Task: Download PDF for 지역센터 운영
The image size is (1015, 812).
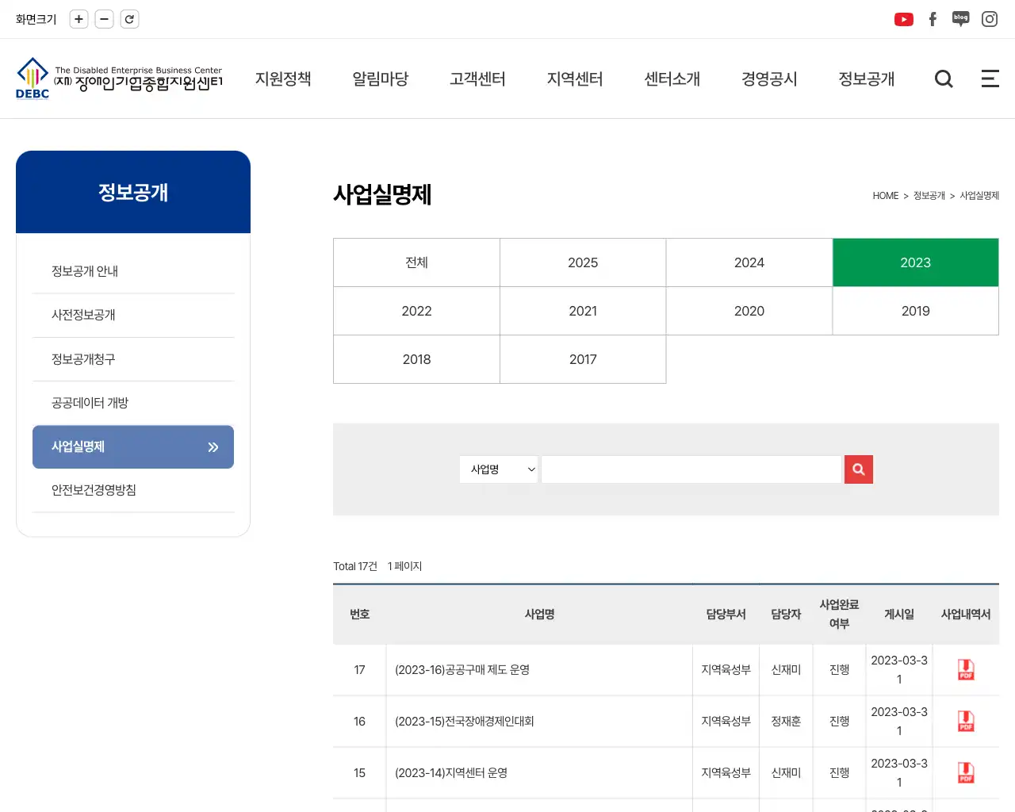Action: click(x=966, y=773)
